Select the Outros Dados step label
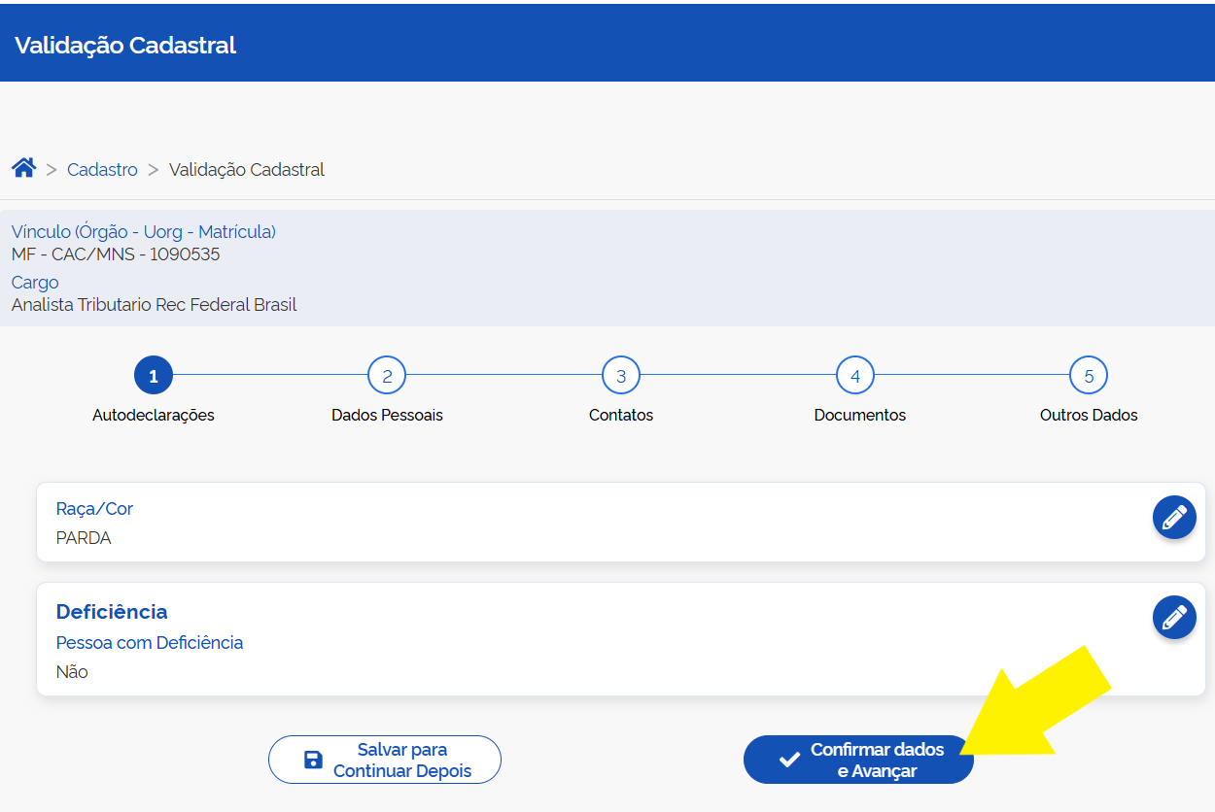This screenshot has height=812, width=1215. [x=1089, y=415]
